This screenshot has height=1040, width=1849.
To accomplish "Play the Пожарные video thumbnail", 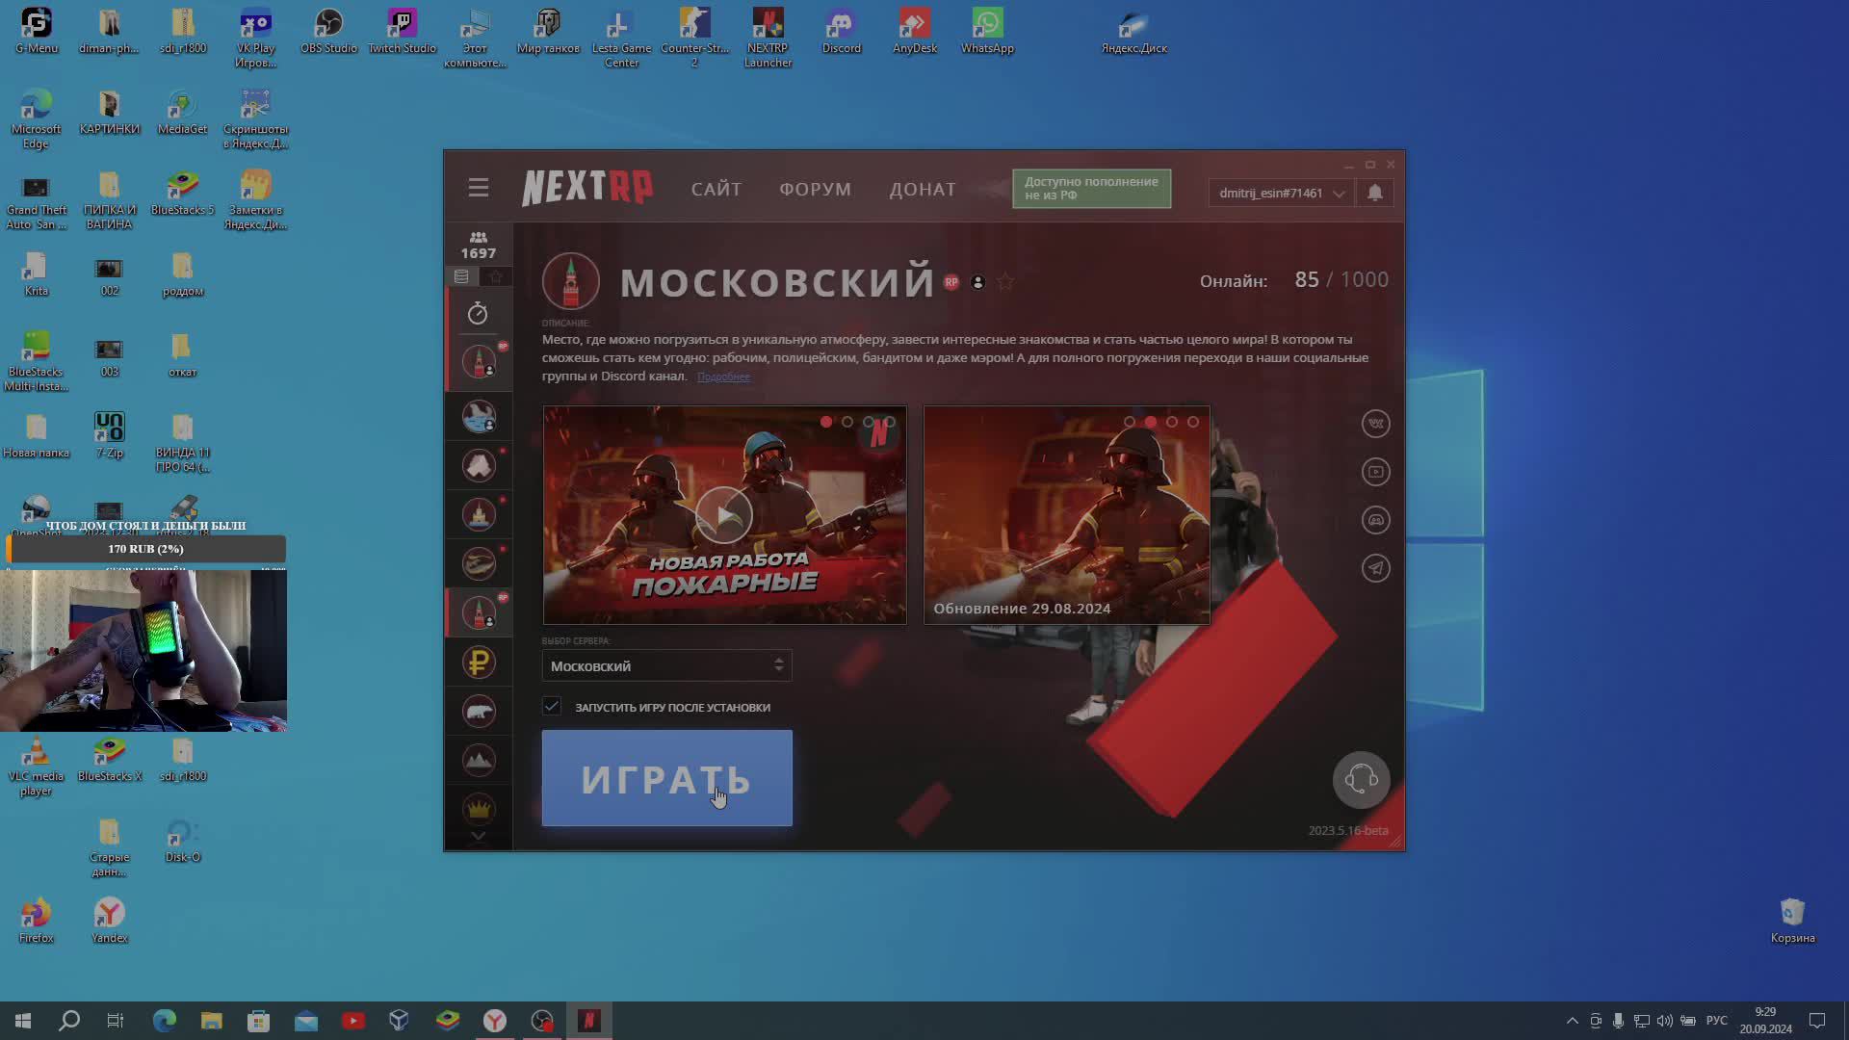I will pos(724,515).
